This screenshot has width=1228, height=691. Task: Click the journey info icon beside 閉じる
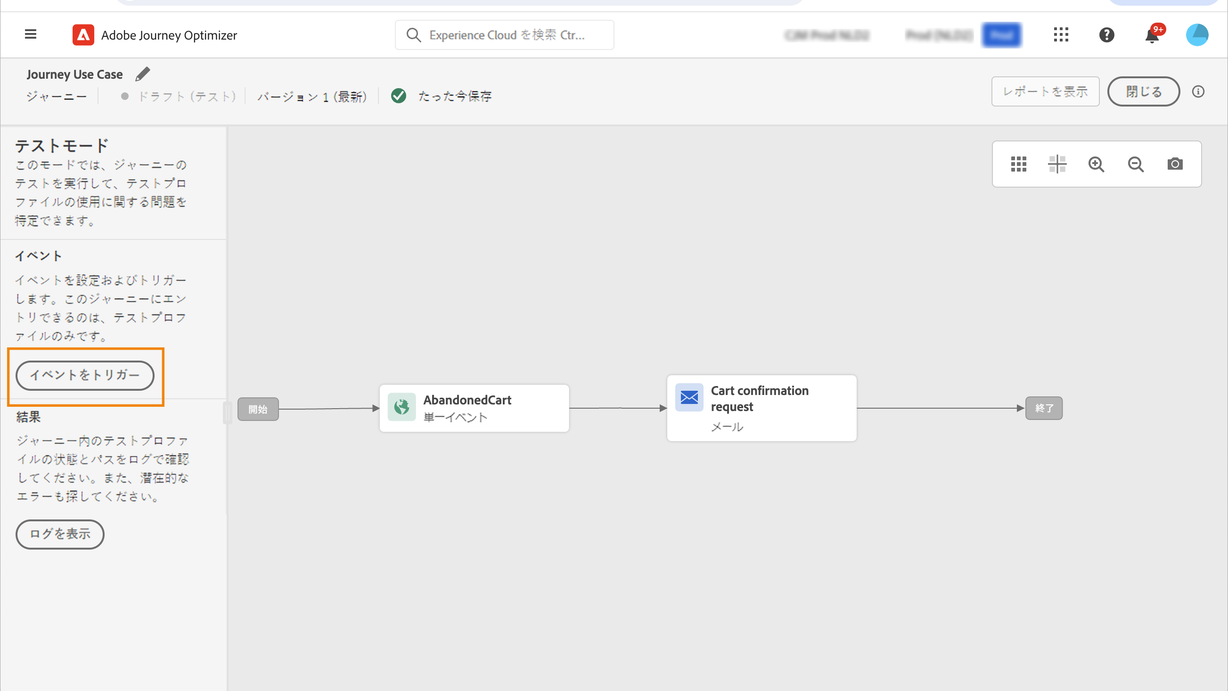[x=1198, y=91]
